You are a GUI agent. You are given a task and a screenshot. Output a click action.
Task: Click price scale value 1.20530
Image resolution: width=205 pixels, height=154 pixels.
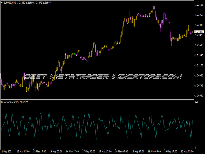(199, 96)
